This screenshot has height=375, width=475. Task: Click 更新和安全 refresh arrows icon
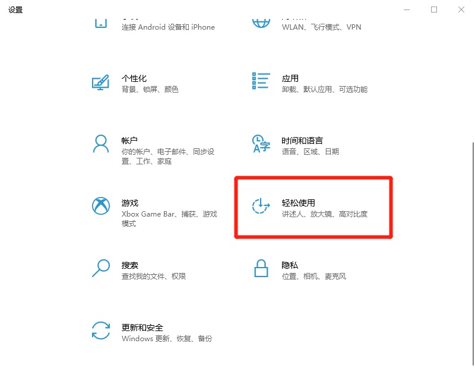click(100, 330)
